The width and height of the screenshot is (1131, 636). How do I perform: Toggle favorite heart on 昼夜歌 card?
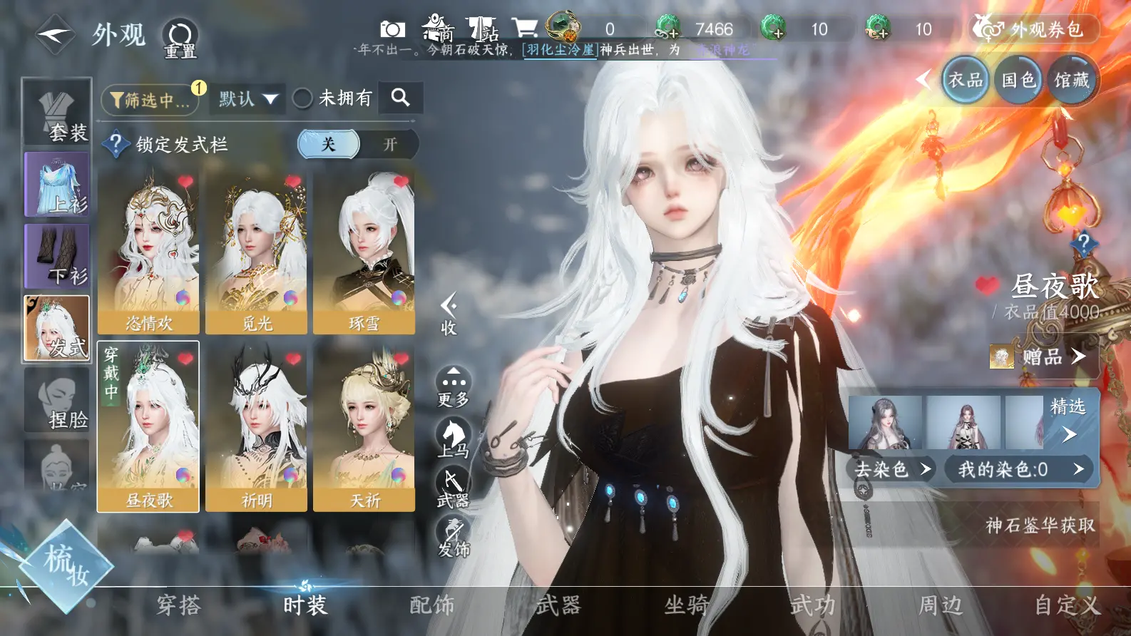click(186, 359)
